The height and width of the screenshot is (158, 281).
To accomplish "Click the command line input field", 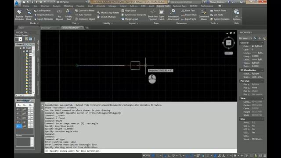I will (x=140, y=151).
